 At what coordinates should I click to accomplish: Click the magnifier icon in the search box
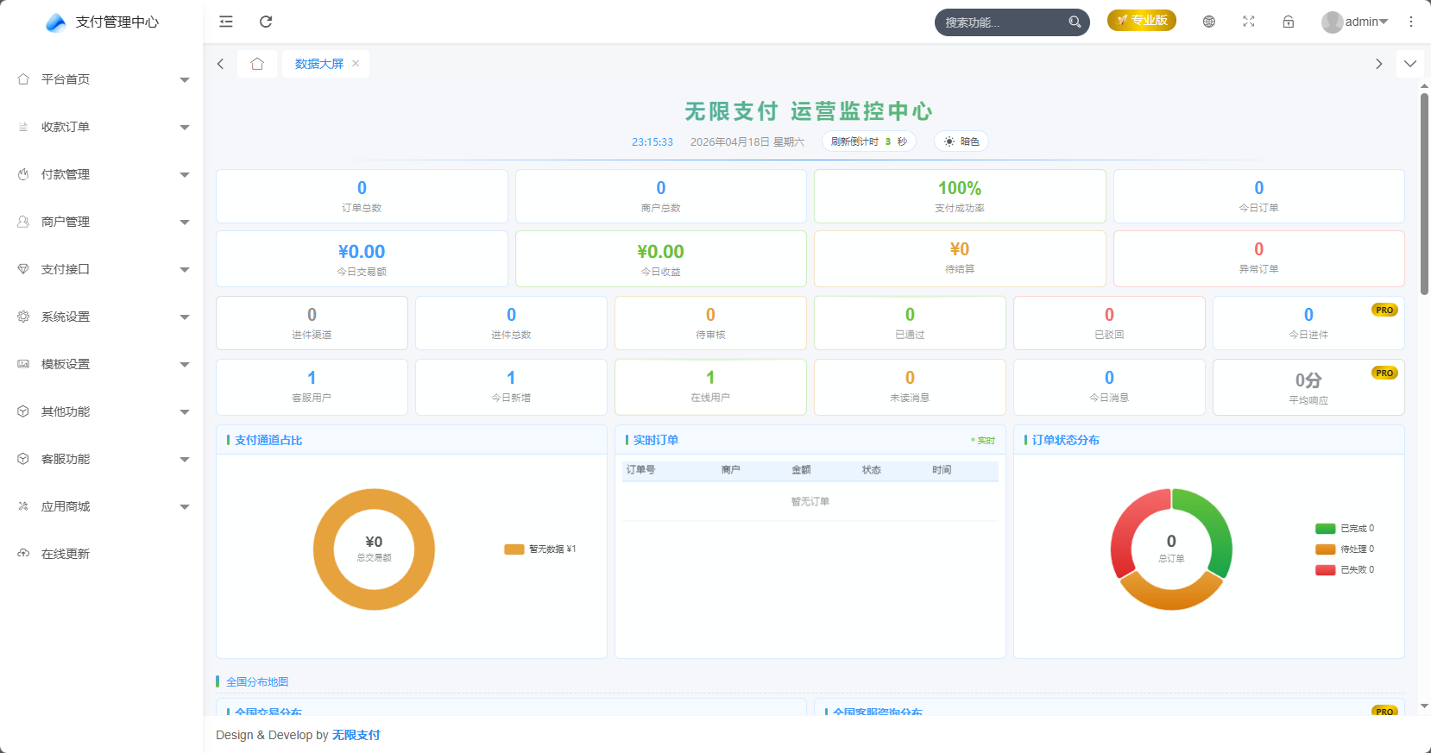click(x=1075, y=22)
